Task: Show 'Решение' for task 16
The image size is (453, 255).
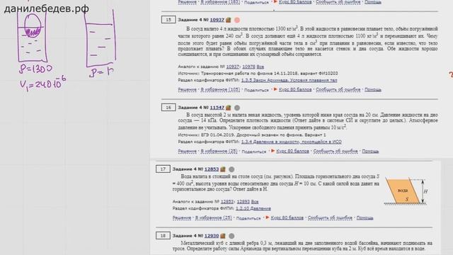Action: (187, 151)
